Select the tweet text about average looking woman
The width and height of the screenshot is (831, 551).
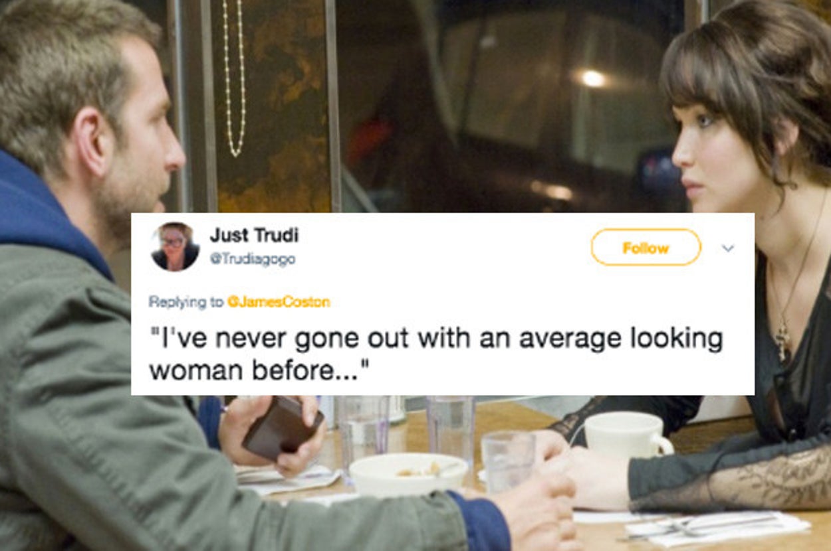[x=435, y=354]
